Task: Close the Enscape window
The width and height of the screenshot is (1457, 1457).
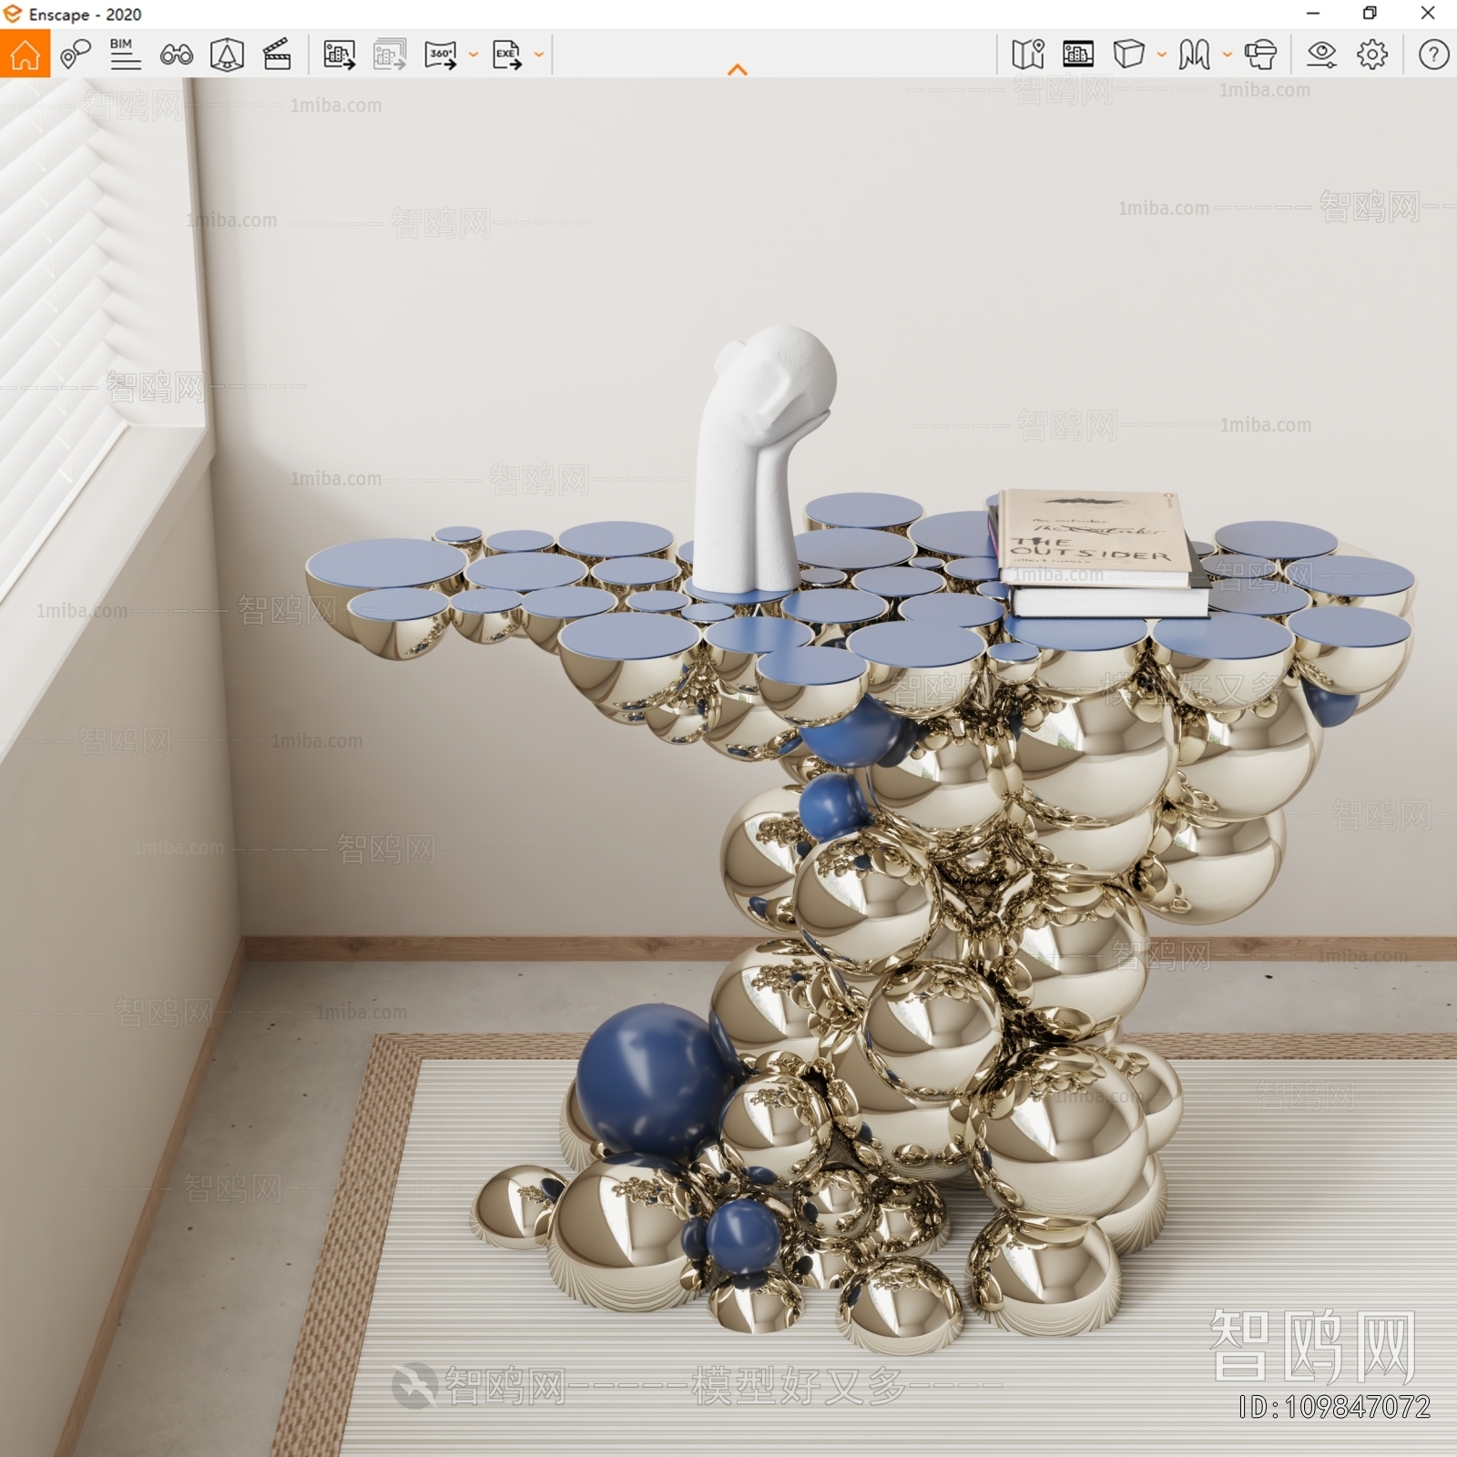Action: (1428, 14)
